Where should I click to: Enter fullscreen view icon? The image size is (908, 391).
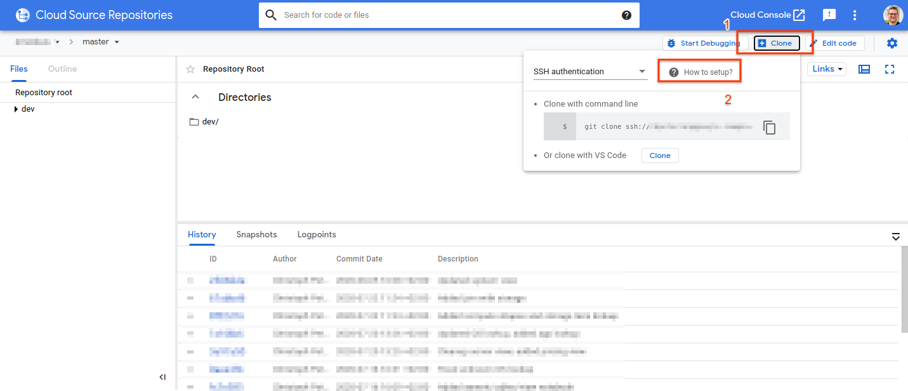coord(890,69)
